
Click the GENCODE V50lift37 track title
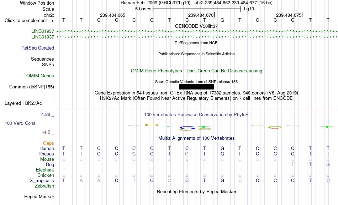coord(196,26)
